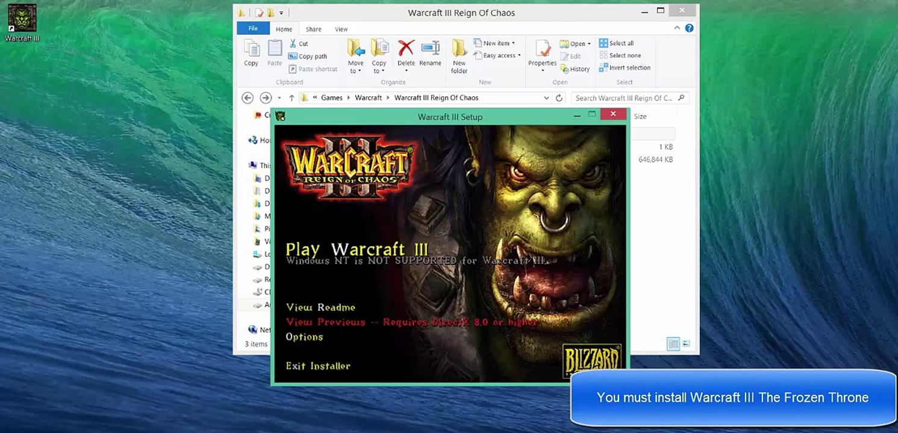Screen dimensions: 898x433
Task: Expand the address bar history dropdown
Action: (x=546, y=98)
